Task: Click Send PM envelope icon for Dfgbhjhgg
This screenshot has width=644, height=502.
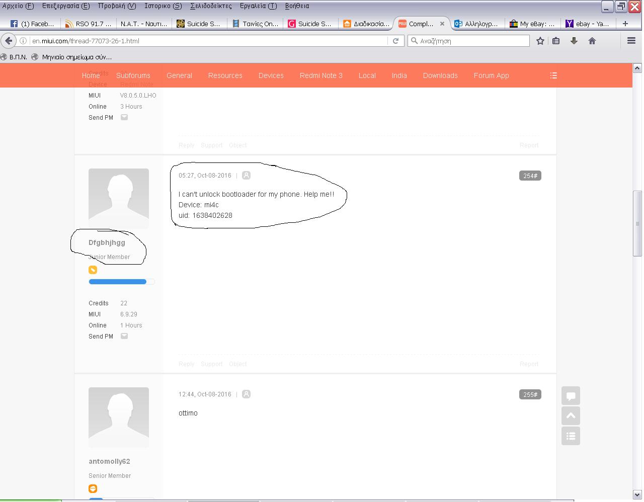Action: [124, 336]
